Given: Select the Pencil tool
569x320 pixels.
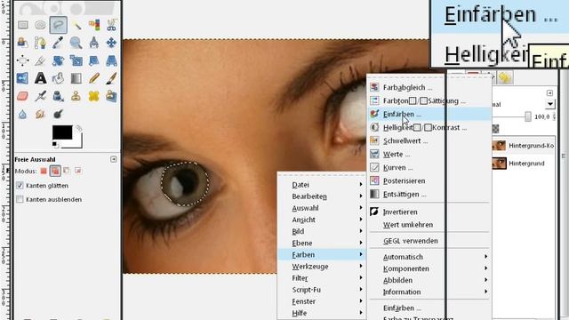Looking at the screenshot, I should [x=93, y=78].
